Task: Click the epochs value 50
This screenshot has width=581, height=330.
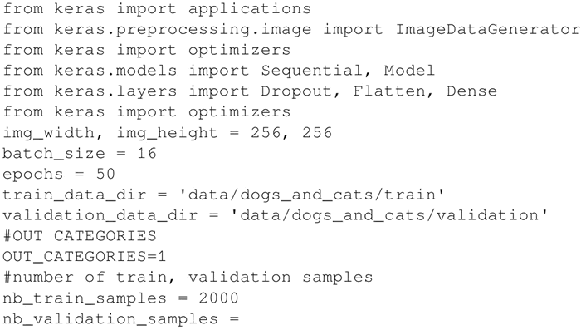Action: point(105,174)
